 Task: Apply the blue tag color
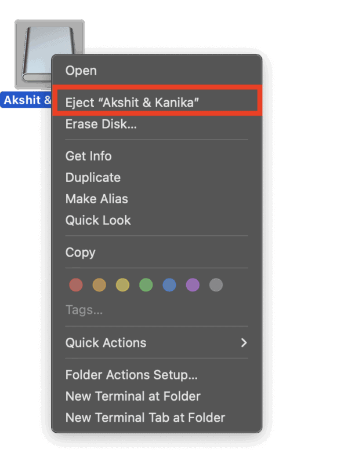point(169,285)
